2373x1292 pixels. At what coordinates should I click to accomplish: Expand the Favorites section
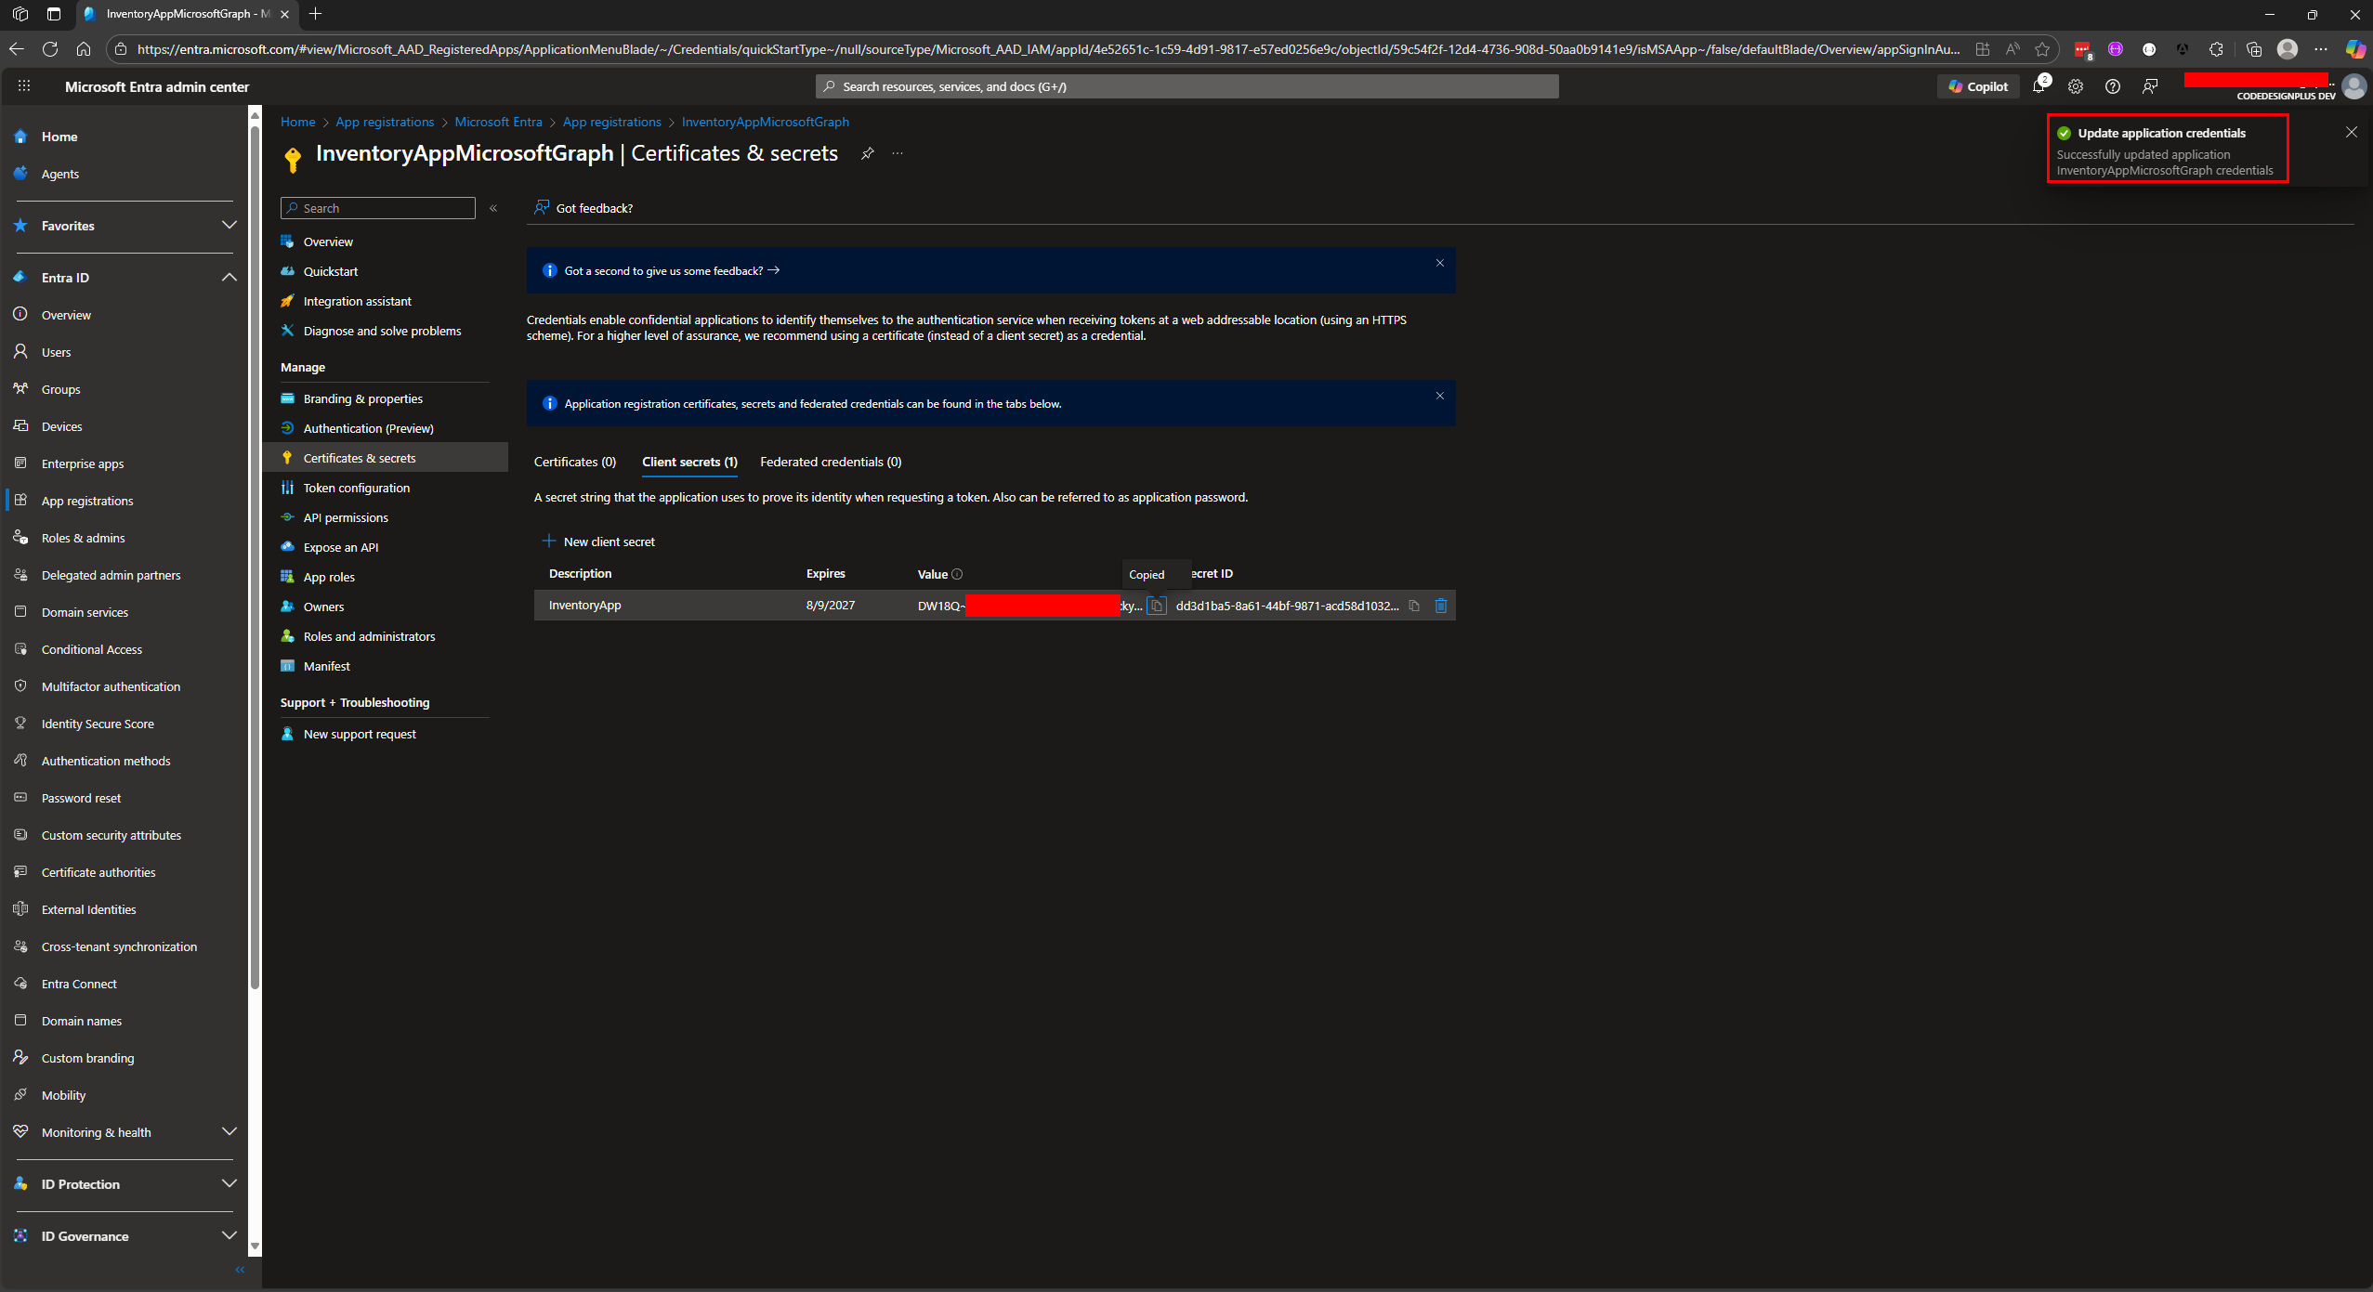[229, 225]
